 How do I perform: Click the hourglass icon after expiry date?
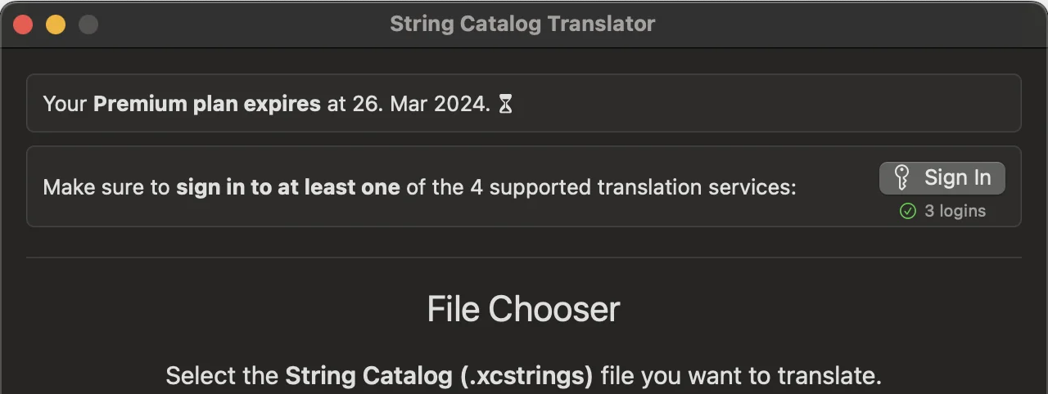click(x=506, y=104)
